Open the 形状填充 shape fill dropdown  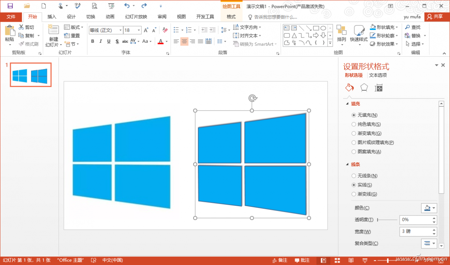pos(384,27)
